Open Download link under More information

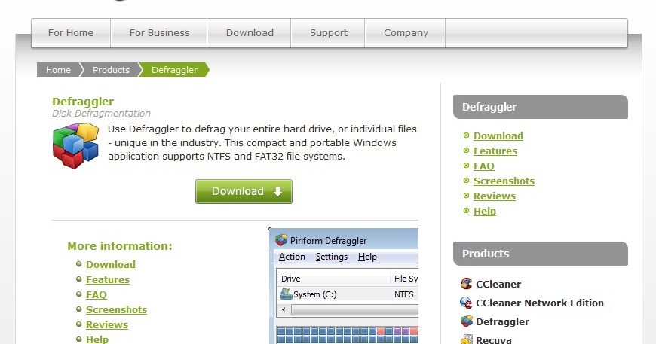tap(111, 264)
